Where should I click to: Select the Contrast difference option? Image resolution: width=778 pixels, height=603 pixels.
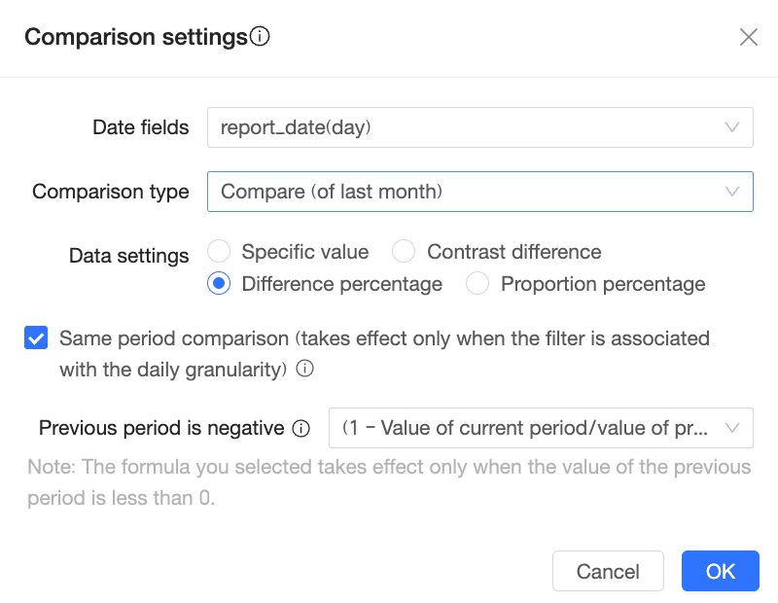[x=404, y=252]
